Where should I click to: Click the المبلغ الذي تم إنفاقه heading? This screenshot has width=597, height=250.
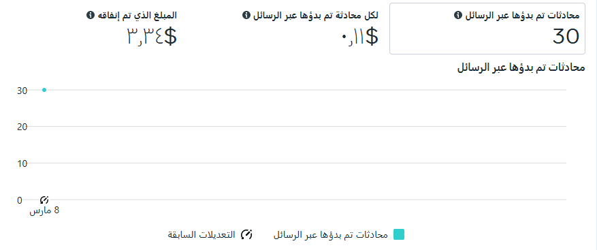coord(136,16)
